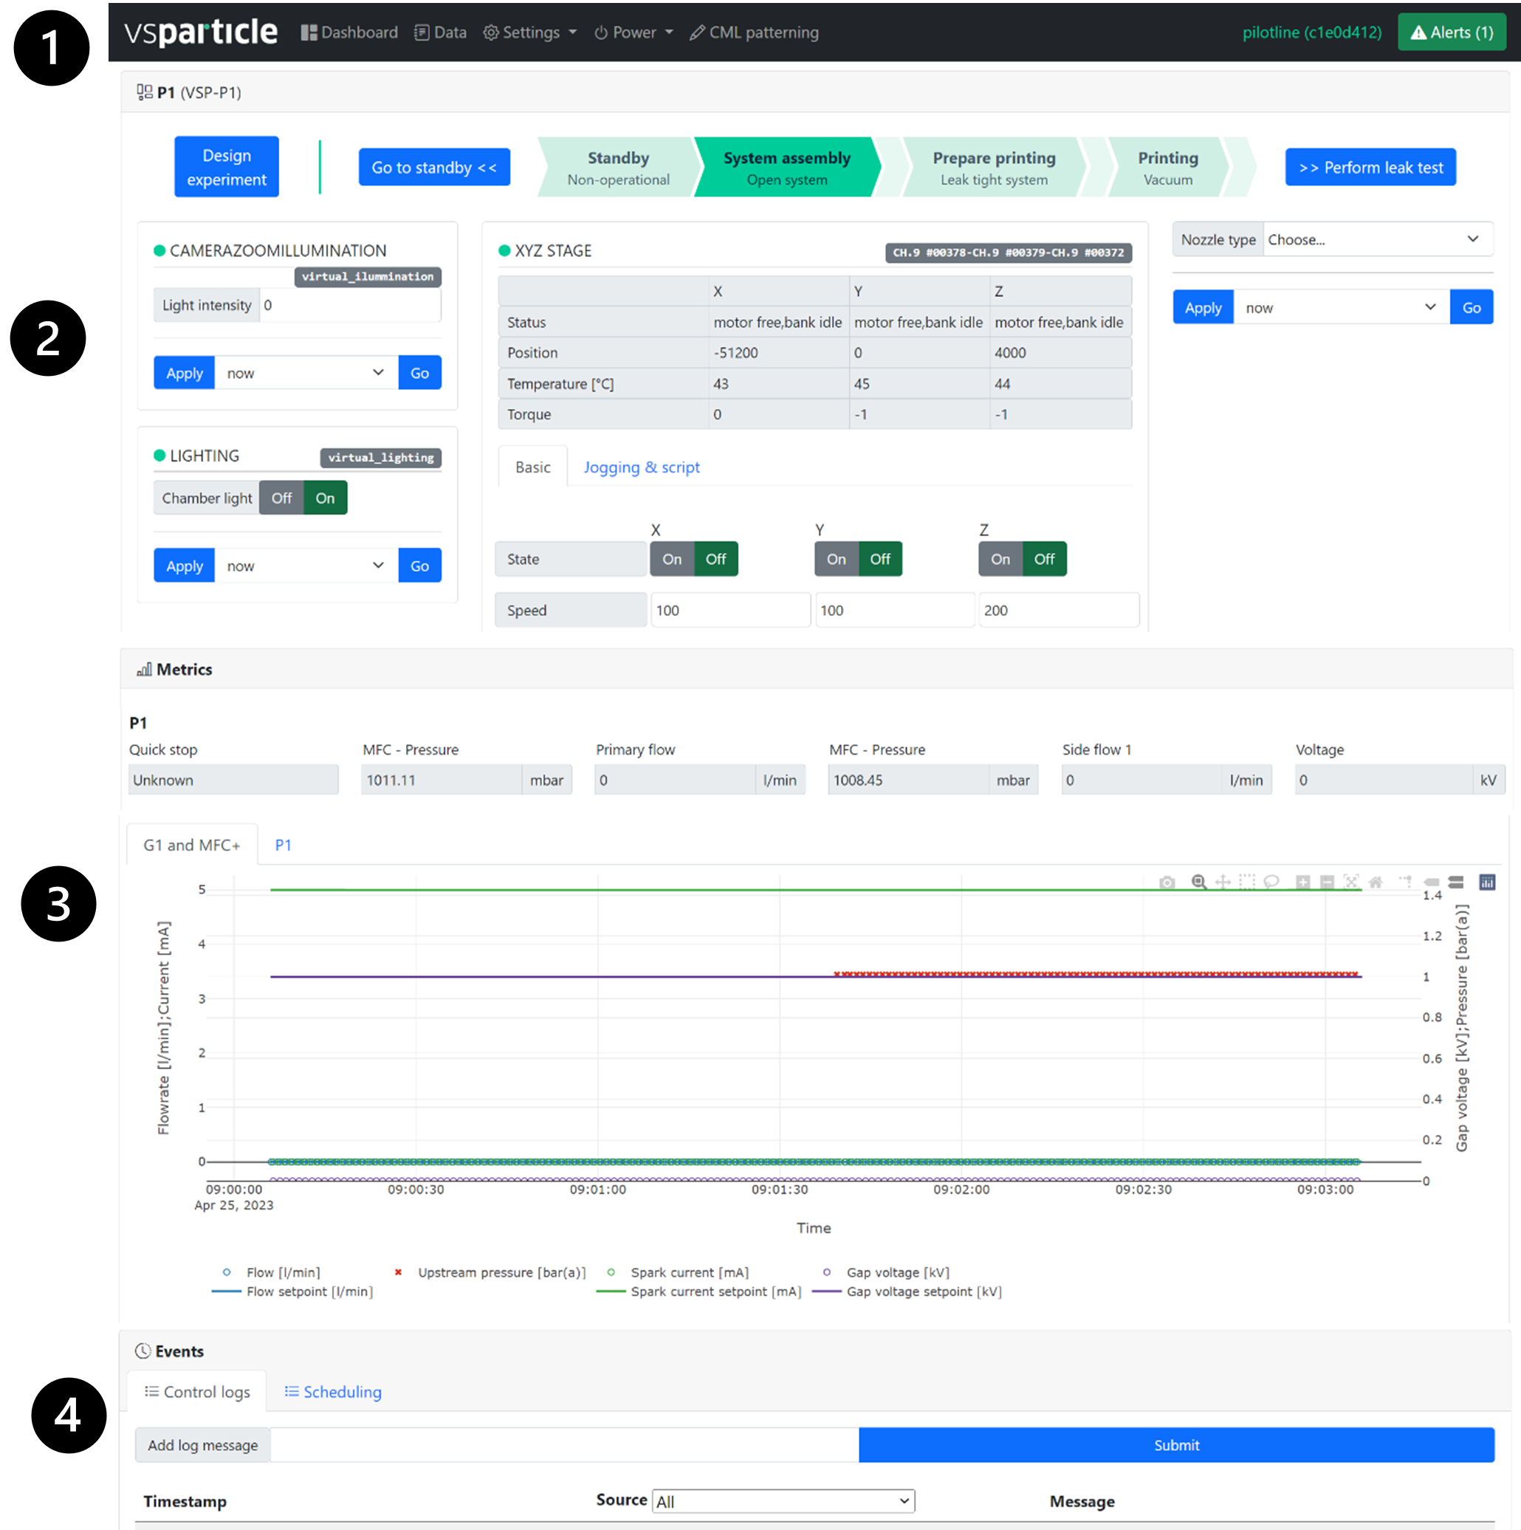The width and height of the screenshot is (1521, 1530).
Task: Open the Nozzle type dropdown
Action: (x=1377, y=239)
